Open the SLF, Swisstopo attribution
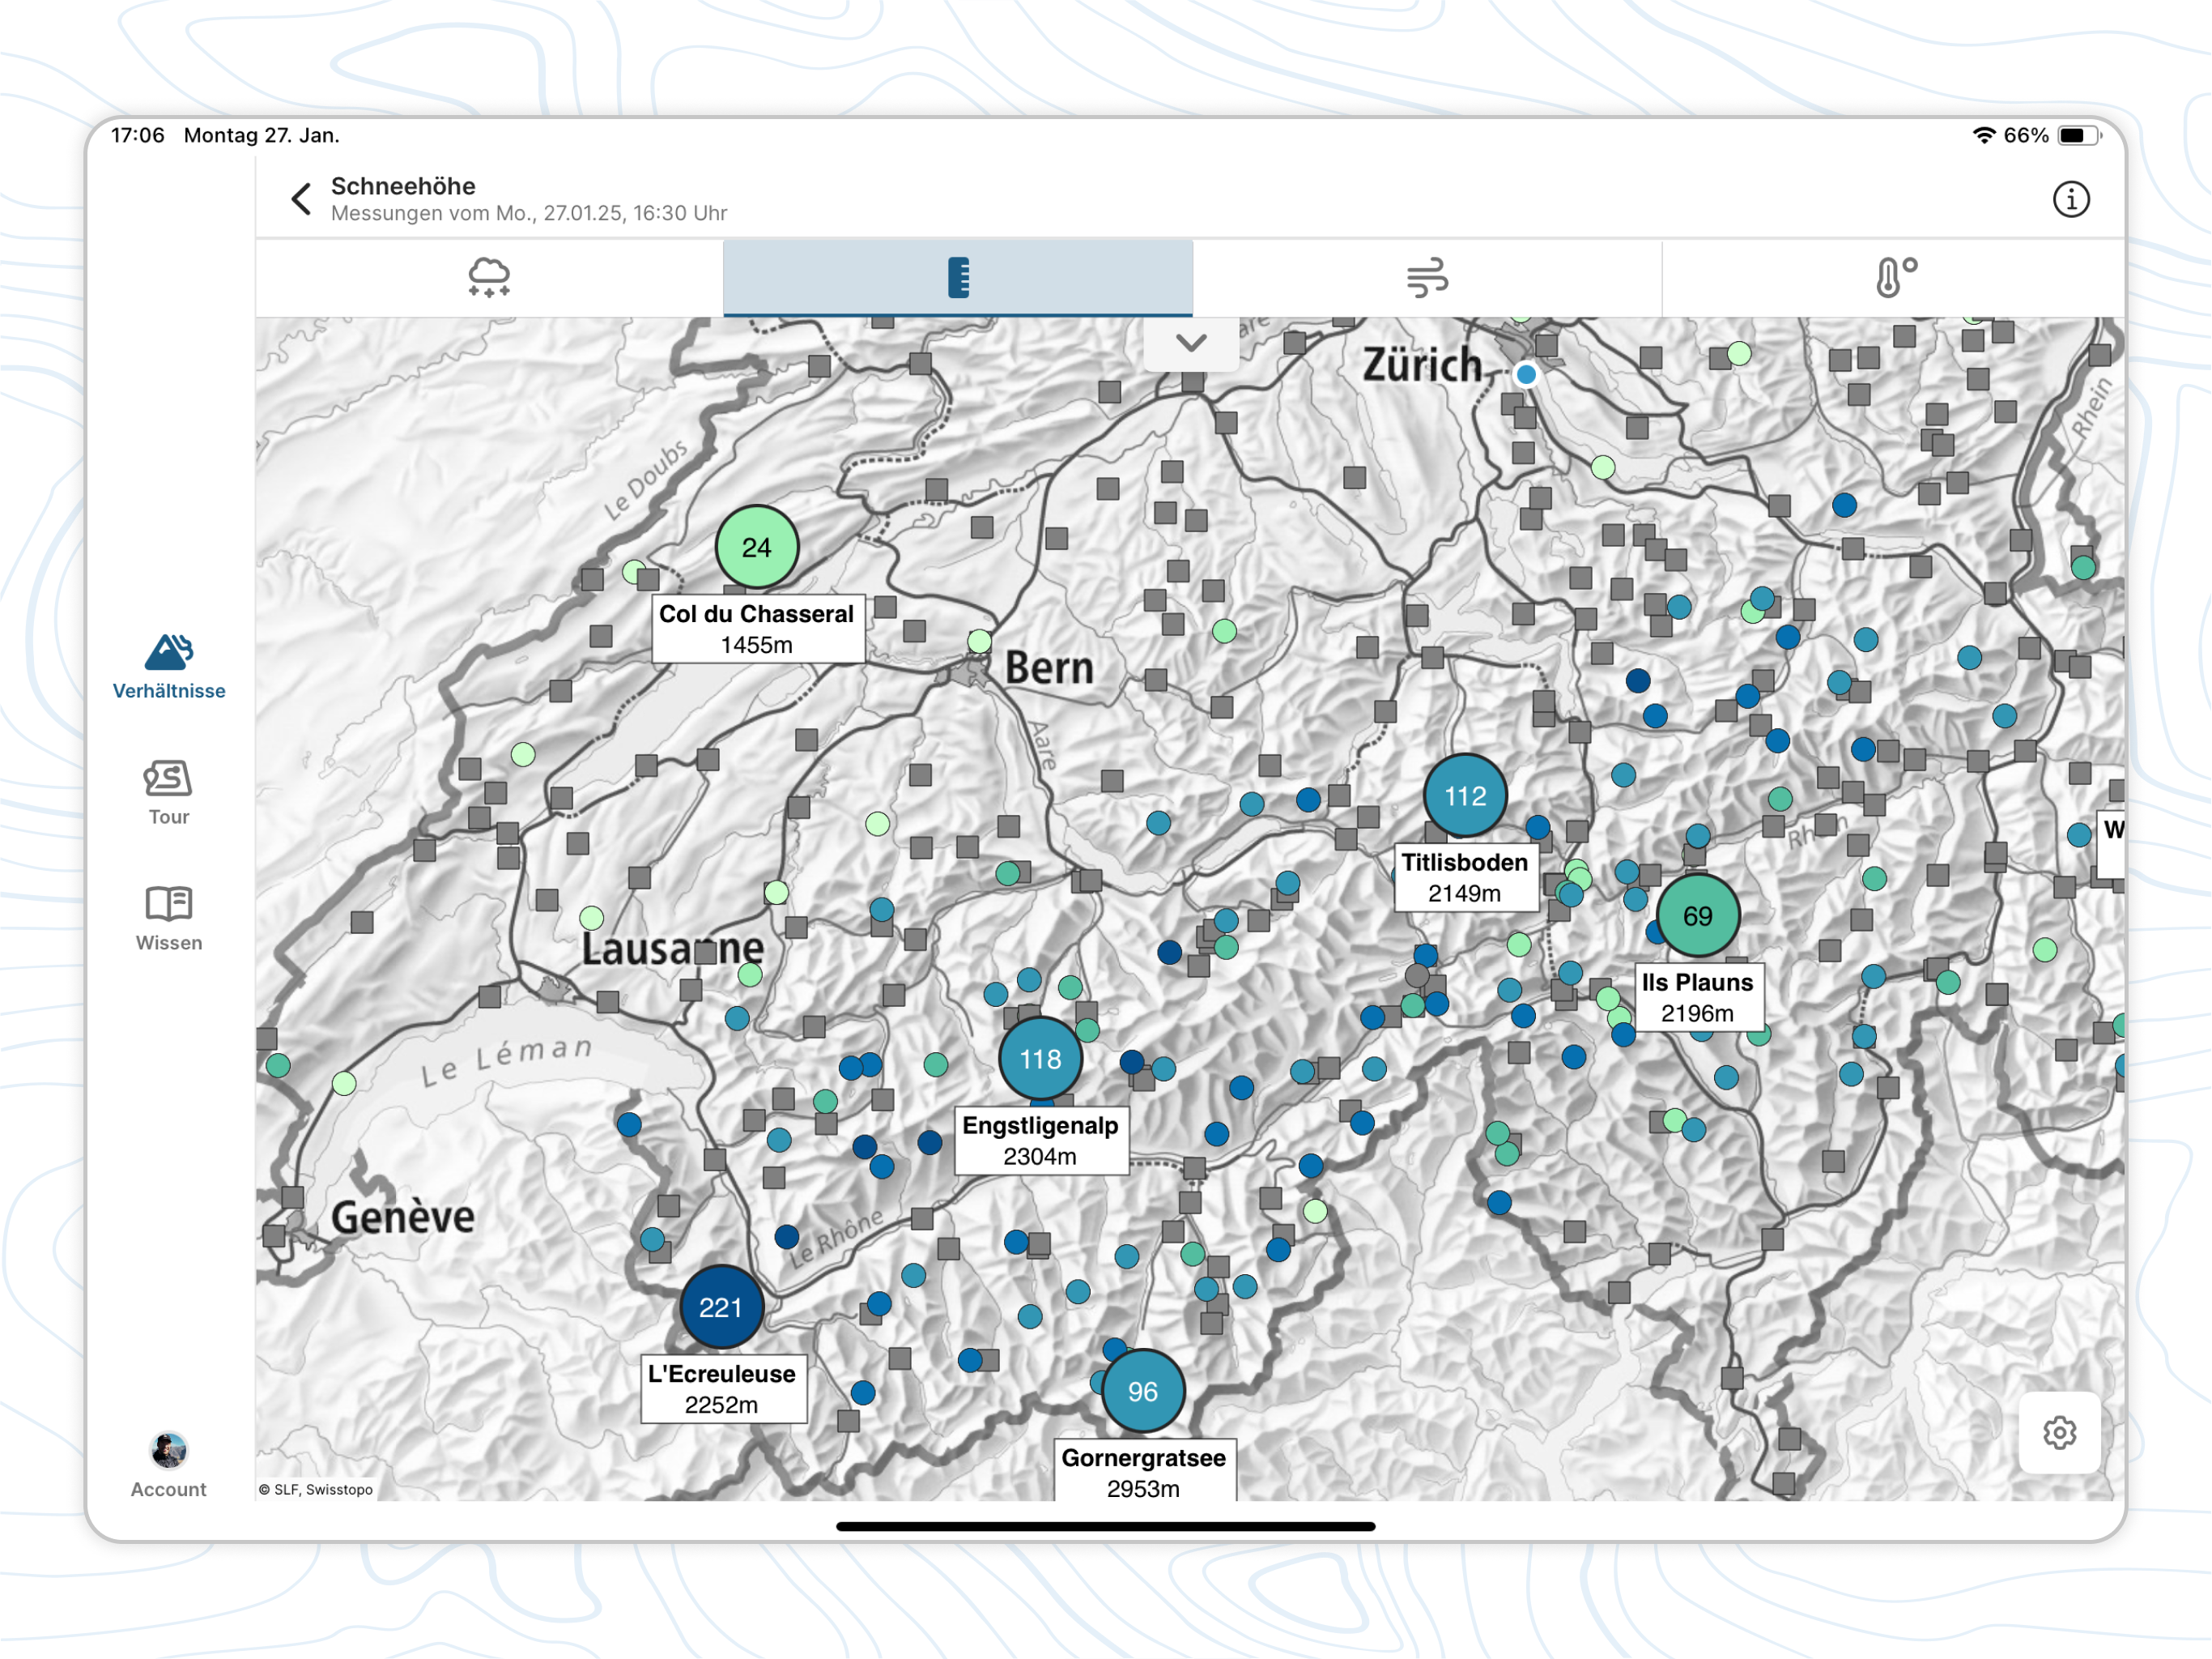Image resolution: width=2212 pixels, height=1659 pixels. click(316, 1489)
